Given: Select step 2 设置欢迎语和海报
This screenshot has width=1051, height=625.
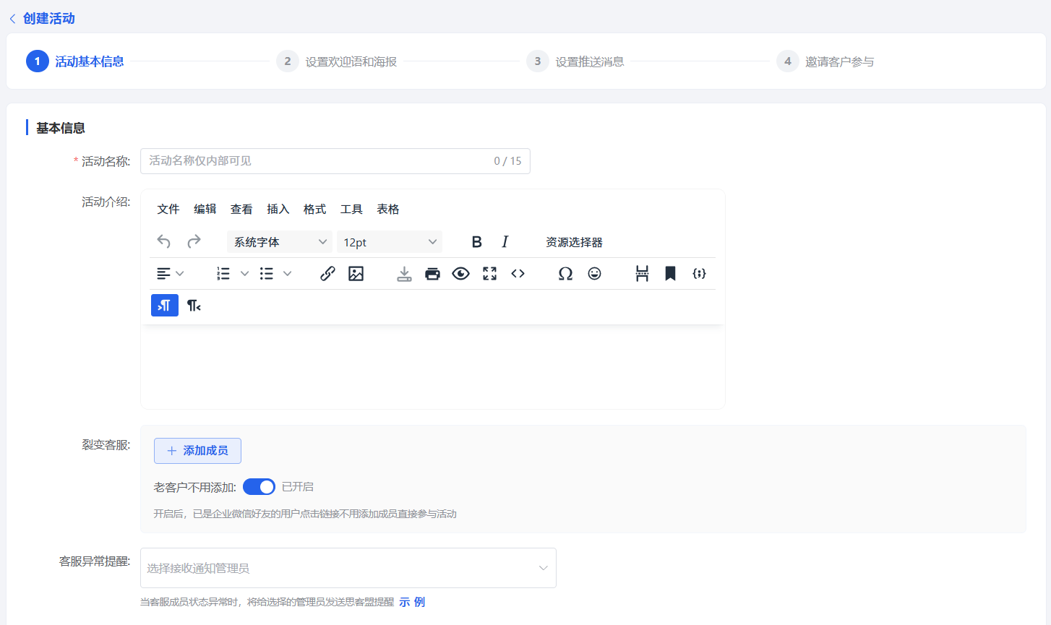Looking at the screenshot, I should [x=337, y=61].
